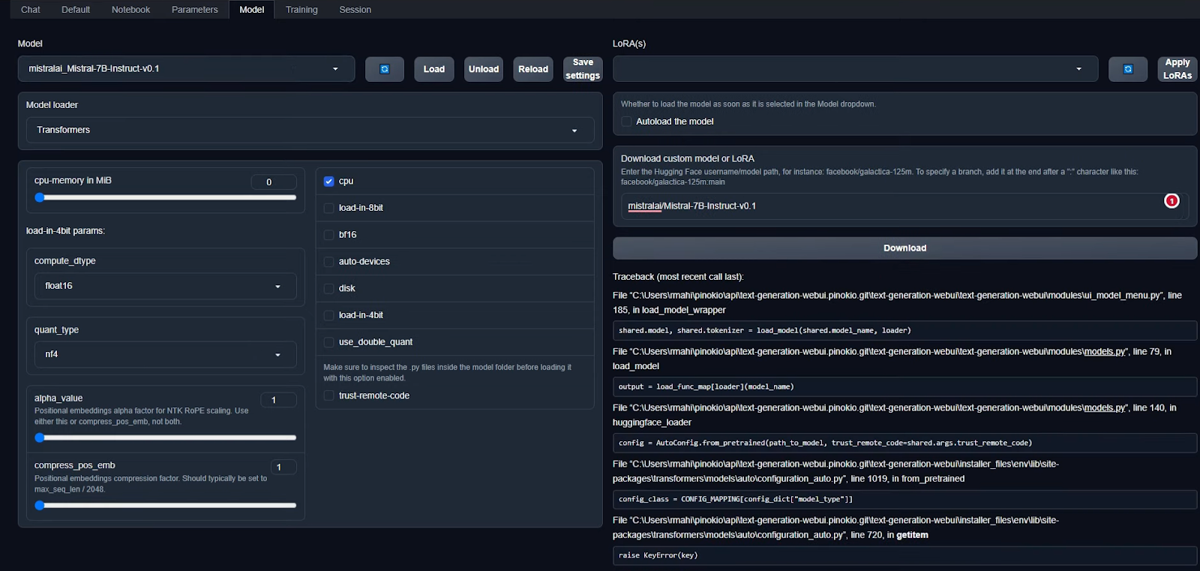This screenshot has width=1200, height=571.
Task: Switch to the Chat tab
Action: tap(31, 10)
